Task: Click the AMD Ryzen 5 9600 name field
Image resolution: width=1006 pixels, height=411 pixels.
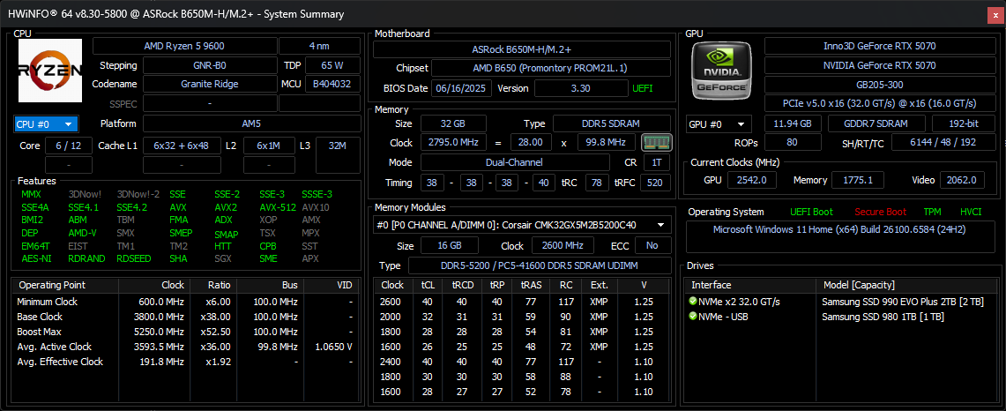Action: (183, 46)
